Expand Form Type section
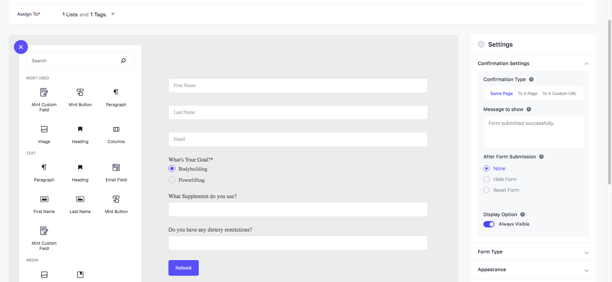The height and width of the screenshot is (282, 612). tap(534, 252)
